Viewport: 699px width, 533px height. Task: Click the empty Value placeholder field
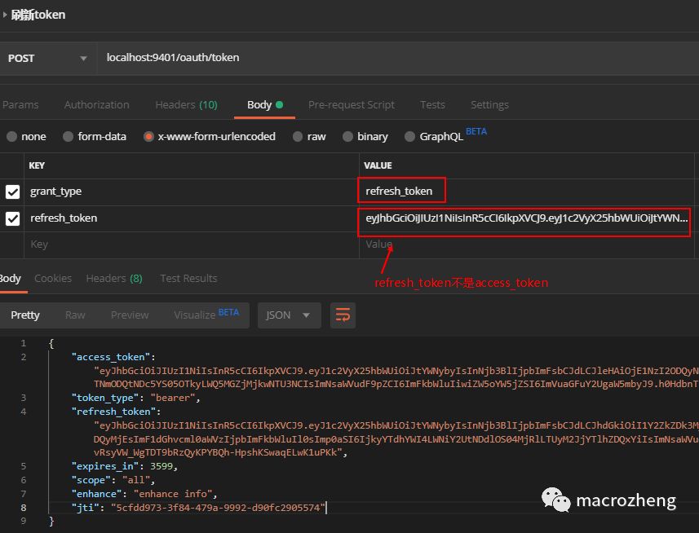coord(526,244)
